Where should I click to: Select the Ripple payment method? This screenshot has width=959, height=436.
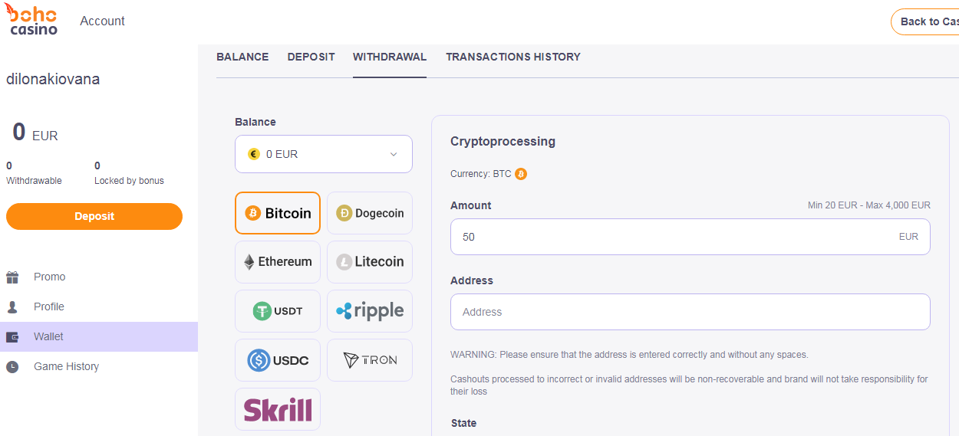coord(370,311)
